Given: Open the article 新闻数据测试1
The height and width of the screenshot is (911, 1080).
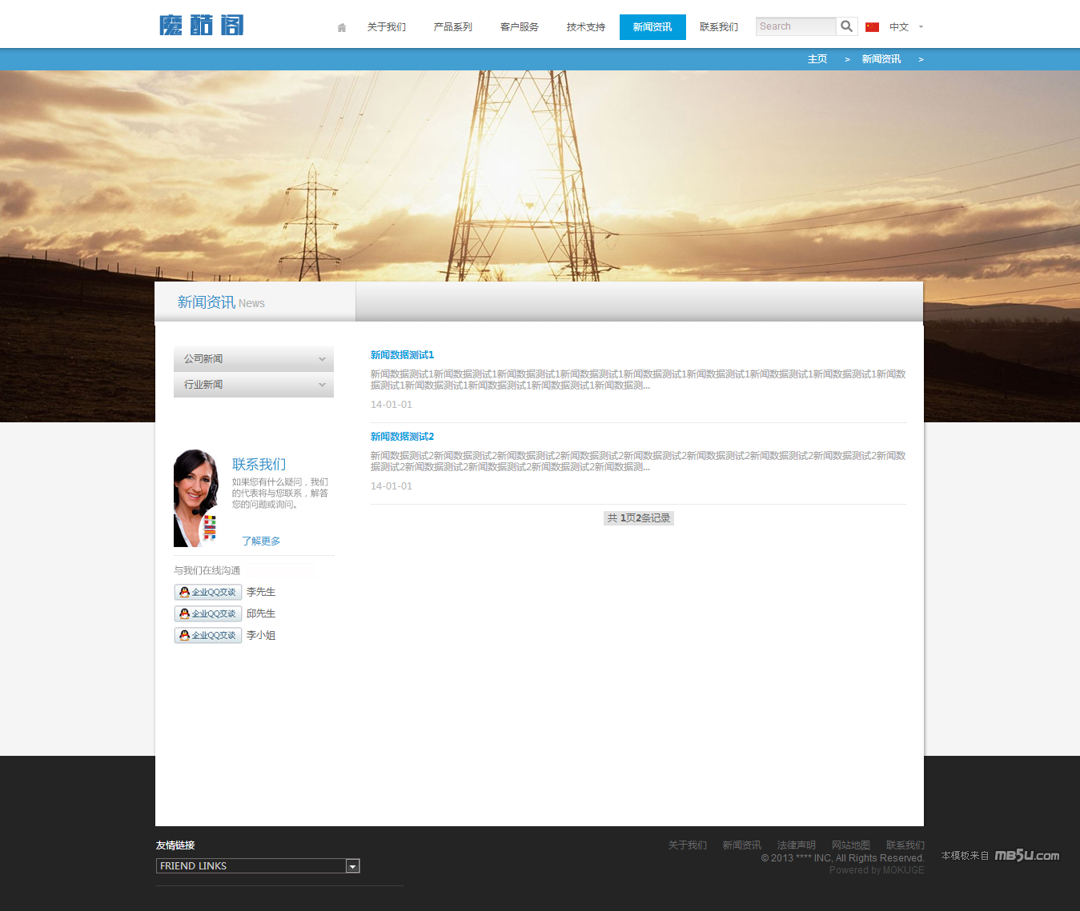Looking at the screenshot, I should tap(402, 355).
